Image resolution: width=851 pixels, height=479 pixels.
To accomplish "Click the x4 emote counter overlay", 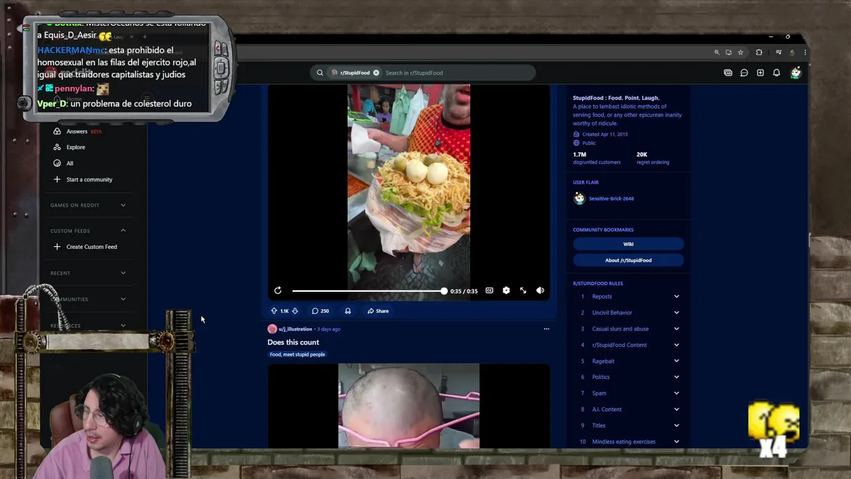I will (x=773, y=430).
